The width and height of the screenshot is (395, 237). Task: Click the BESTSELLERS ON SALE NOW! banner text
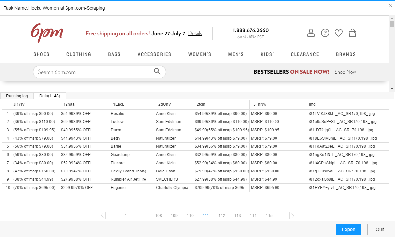[291, 72]
